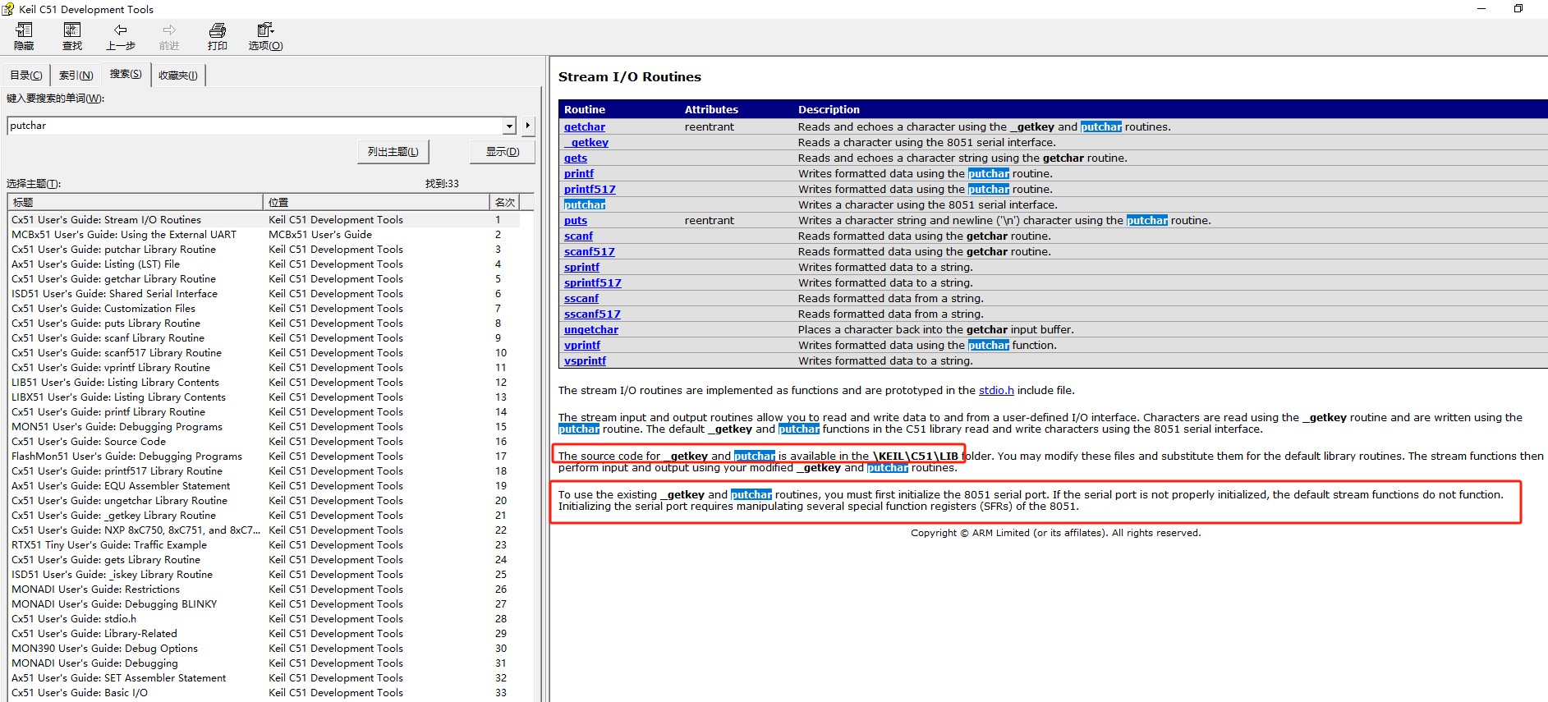The image size is (1548, 702).
Task: Switch to the 索引(N) index tab
Action: (76, 76)
